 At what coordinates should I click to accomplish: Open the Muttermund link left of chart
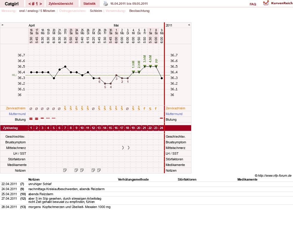point(17,114)
